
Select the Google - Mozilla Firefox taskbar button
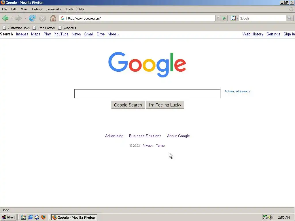click(74, 217)
